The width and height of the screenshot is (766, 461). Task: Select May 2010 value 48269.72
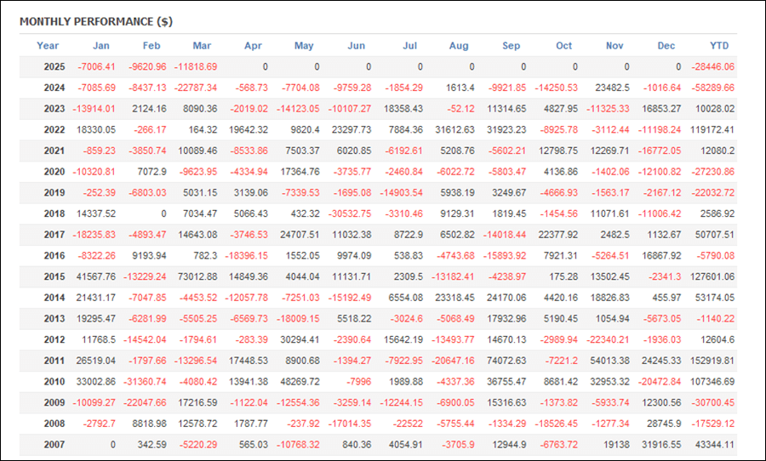[x=300, y=382]
